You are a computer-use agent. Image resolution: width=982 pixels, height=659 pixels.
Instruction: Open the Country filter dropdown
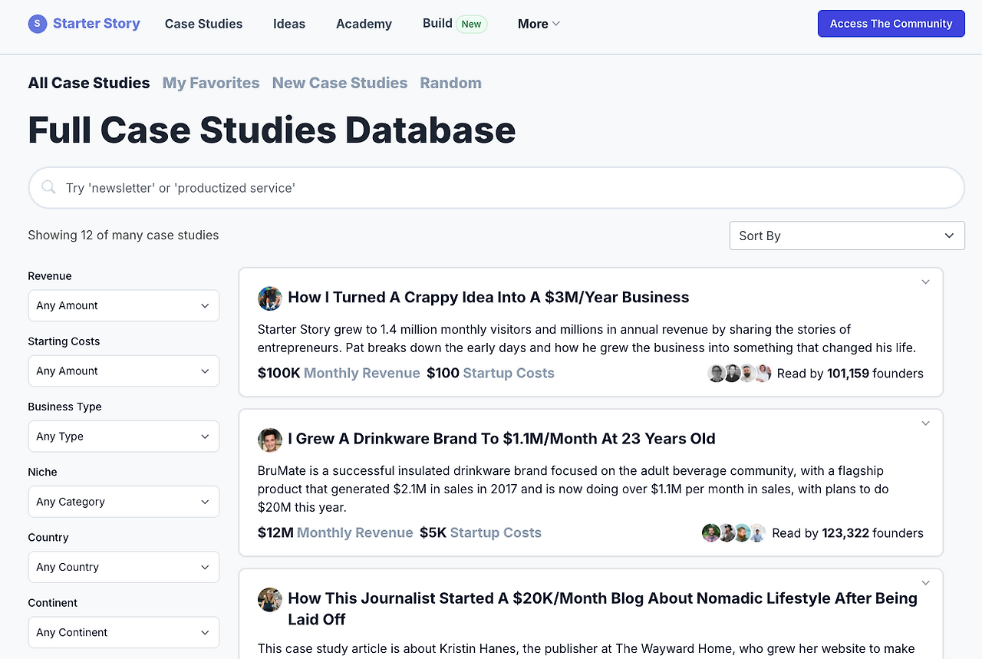coord(124,567)
